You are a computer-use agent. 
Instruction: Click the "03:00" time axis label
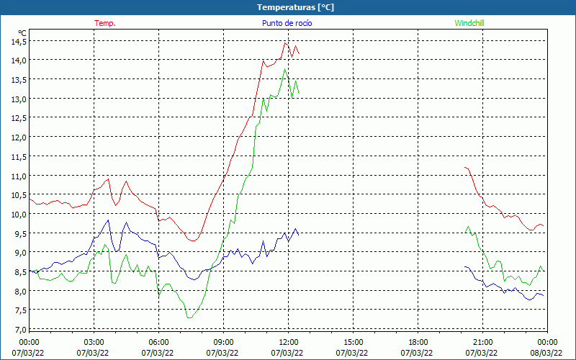pyautogui.click(x=94, y=343)
